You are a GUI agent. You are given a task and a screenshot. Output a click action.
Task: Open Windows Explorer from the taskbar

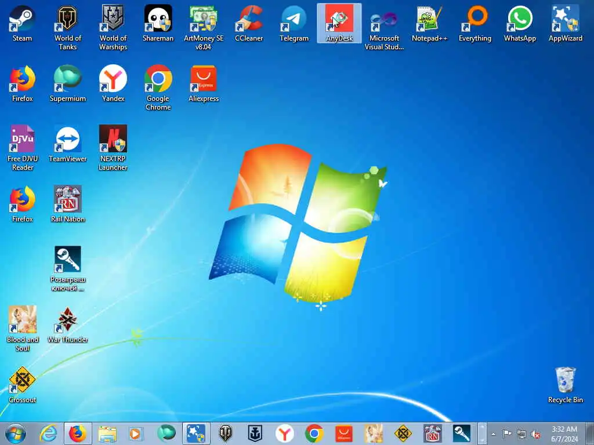pyautogui.click(x=107, y=433)
